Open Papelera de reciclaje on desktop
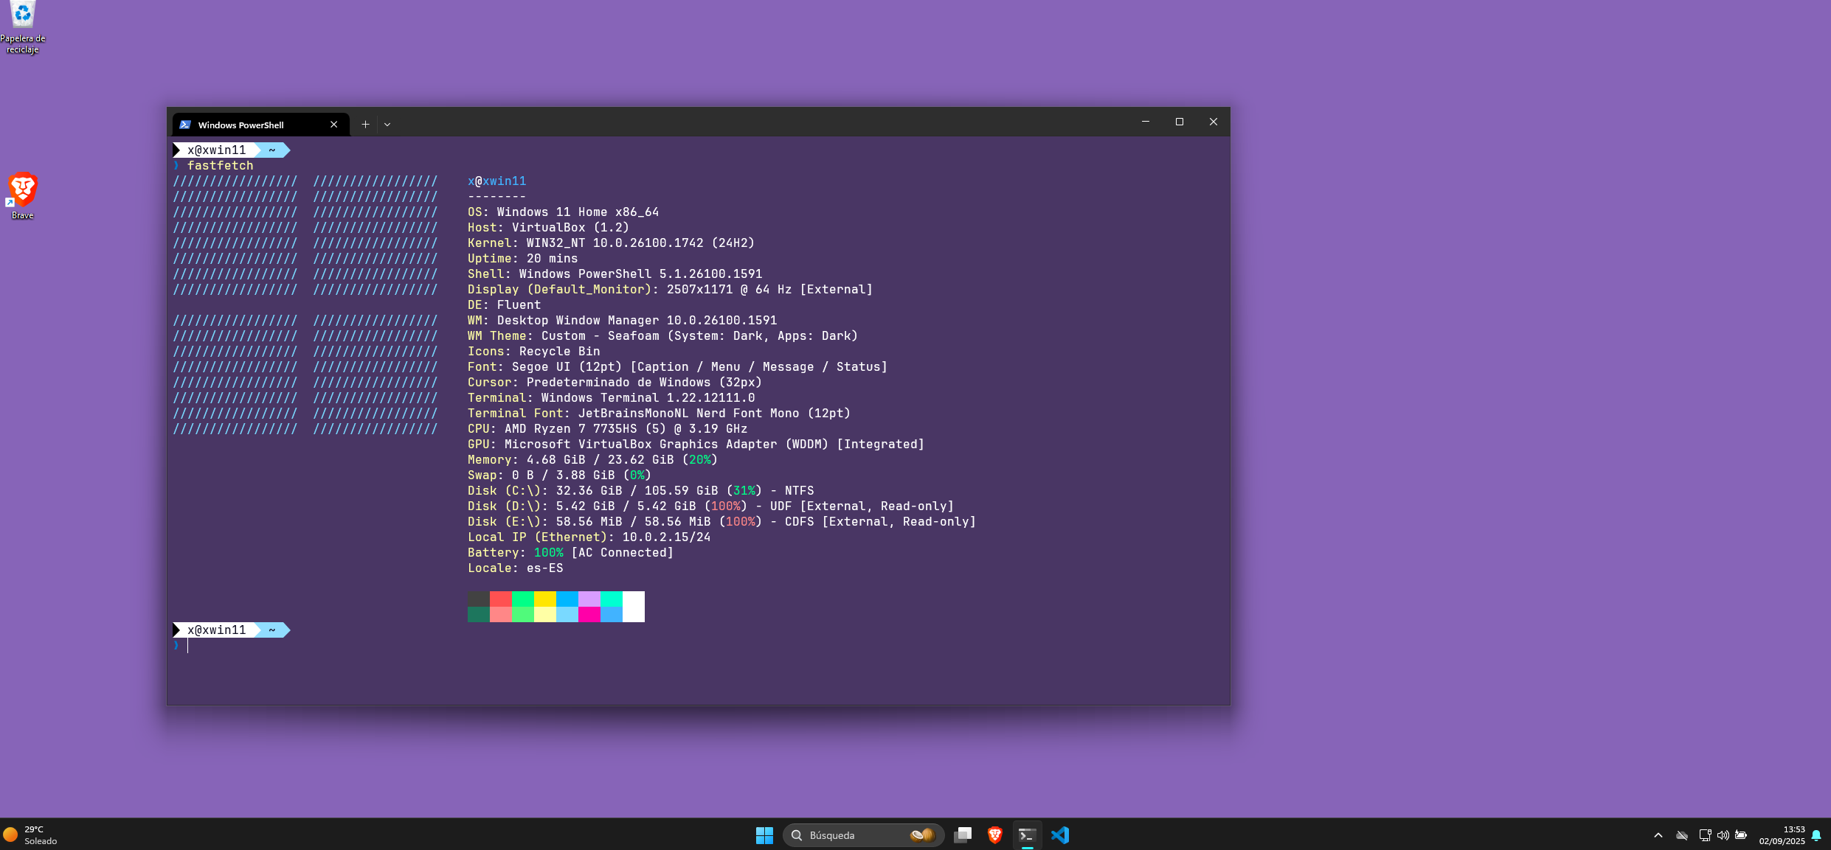 (x=22, y=18)
